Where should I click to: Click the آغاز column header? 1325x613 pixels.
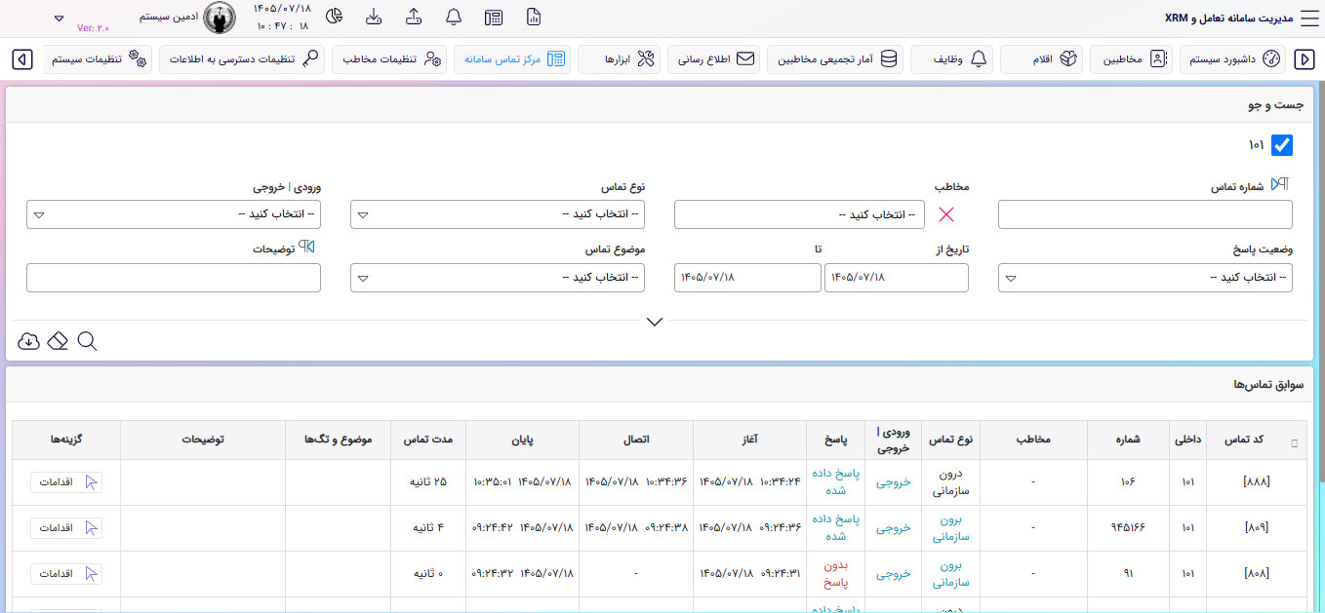[x=749, y=441]
